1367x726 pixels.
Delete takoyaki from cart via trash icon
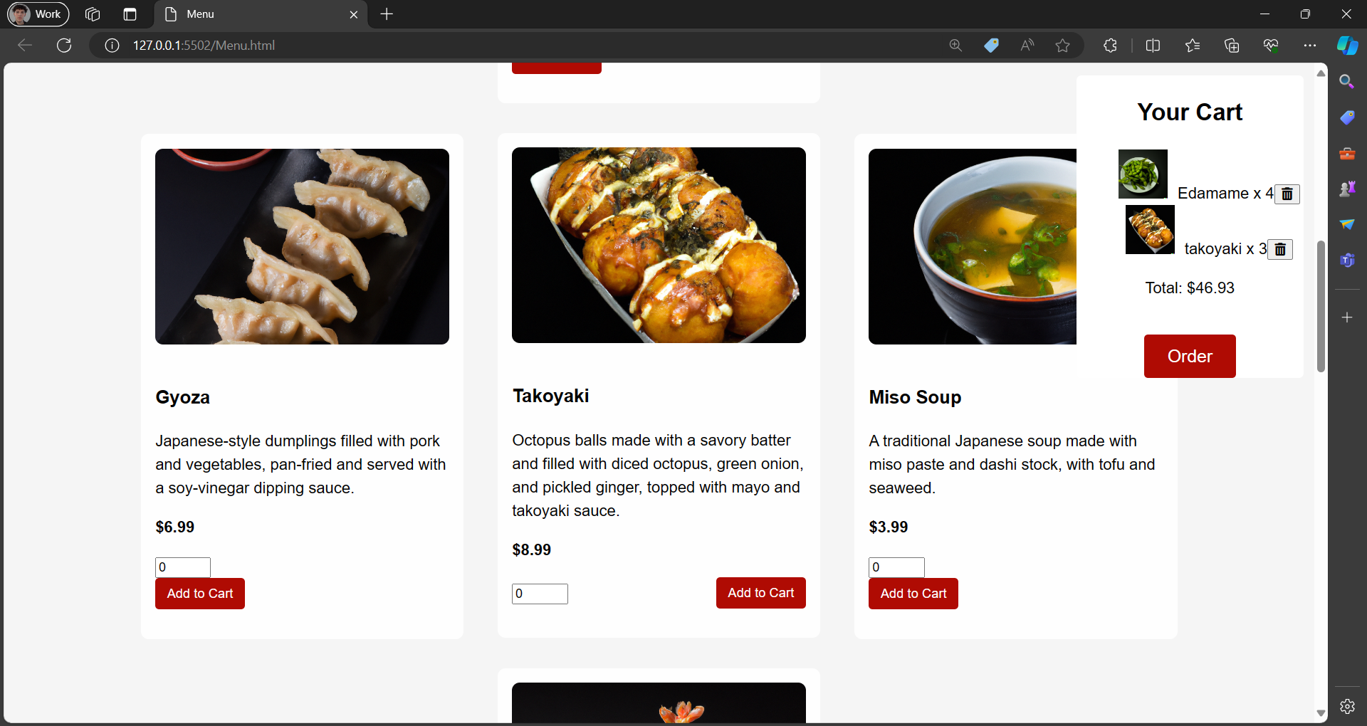(x=1279, y=249)
